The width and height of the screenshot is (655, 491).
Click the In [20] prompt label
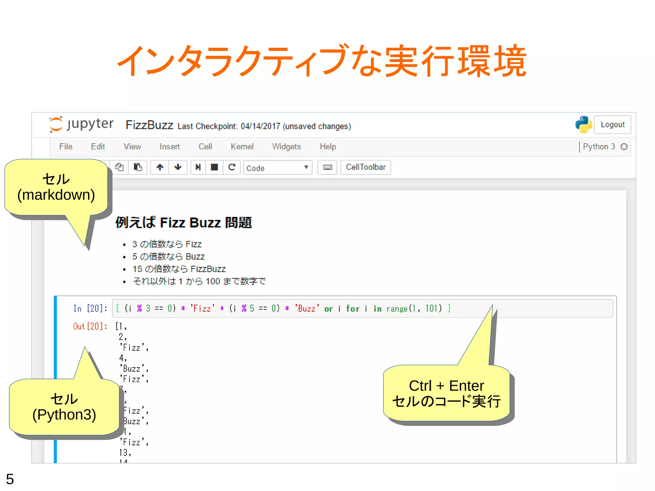point(90,309)
